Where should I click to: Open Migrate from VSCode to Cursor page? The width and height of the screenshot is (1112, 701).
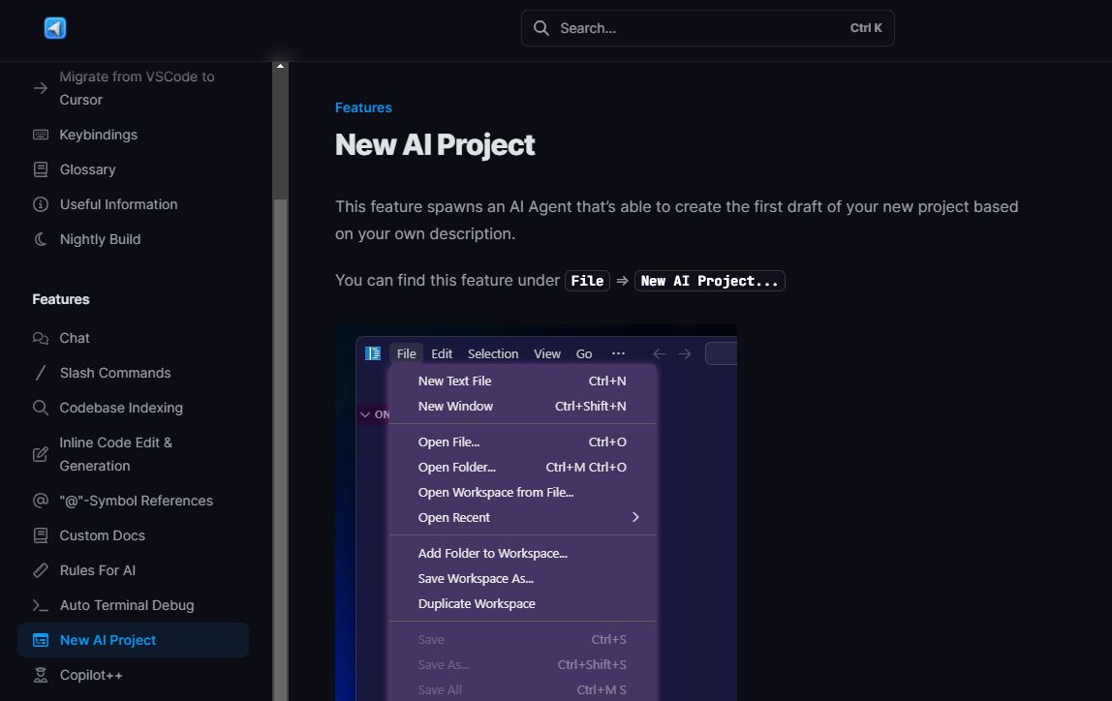[x=137, y=88]
